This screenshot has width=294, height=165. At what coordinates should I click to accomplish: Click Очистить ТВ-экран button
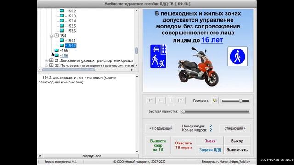[x=183, y=145]
